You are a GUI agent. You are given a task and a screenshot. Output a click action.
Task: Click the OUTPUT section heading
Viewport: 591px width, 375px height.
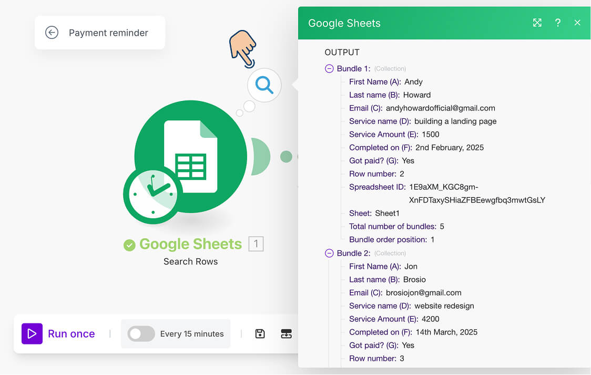342,52
